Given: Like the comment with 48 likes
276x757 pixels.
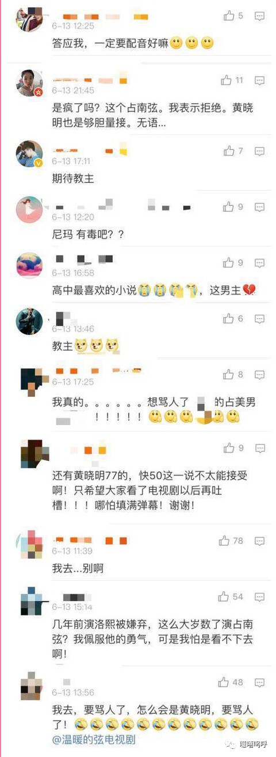Looking at the screenshot, I should (x=231, y=682).
